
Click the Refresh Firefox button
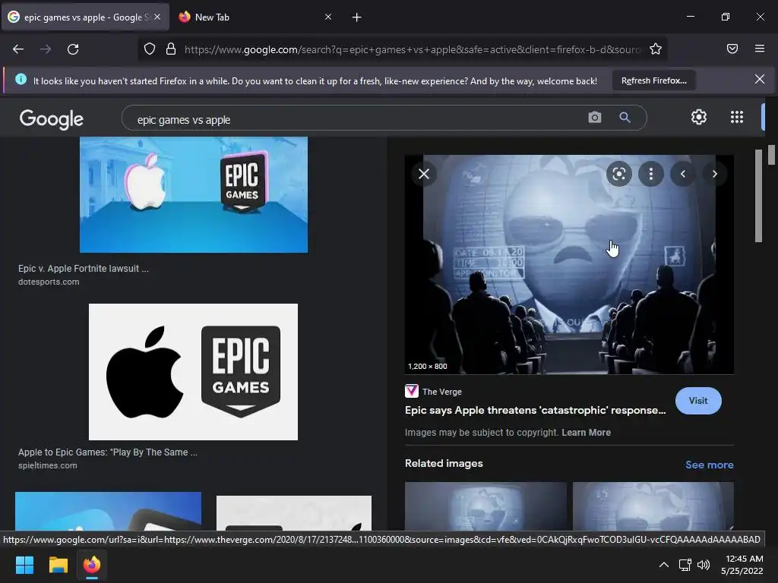(654, 80)
